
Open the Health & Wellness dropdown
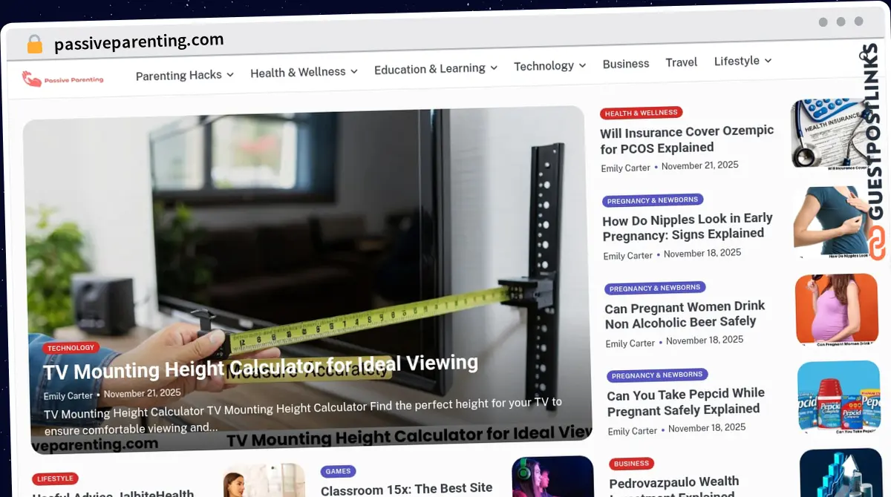tap(304, 72)
